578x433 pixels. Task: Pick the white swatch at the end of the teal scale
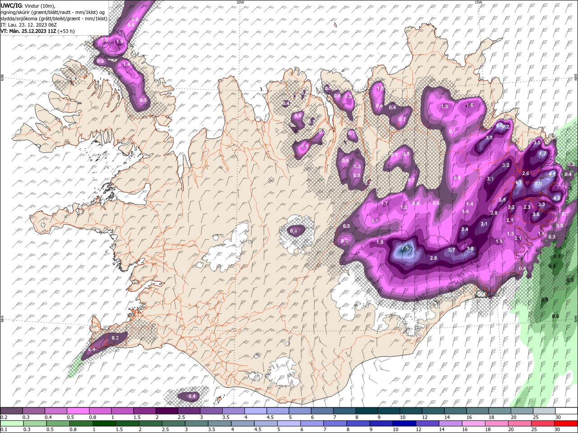pyautogui.click(x=566, y=411)
